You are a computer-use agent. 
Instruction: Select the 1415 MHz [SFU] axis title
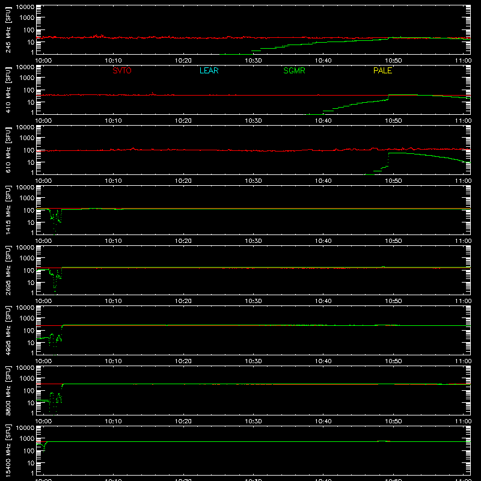coord(8,210)
